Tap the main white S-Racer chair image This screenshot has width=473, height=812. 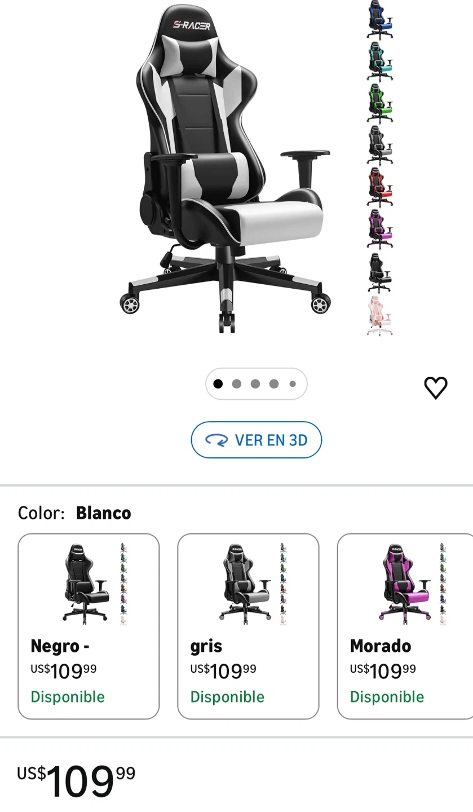(x=226, y=168)
